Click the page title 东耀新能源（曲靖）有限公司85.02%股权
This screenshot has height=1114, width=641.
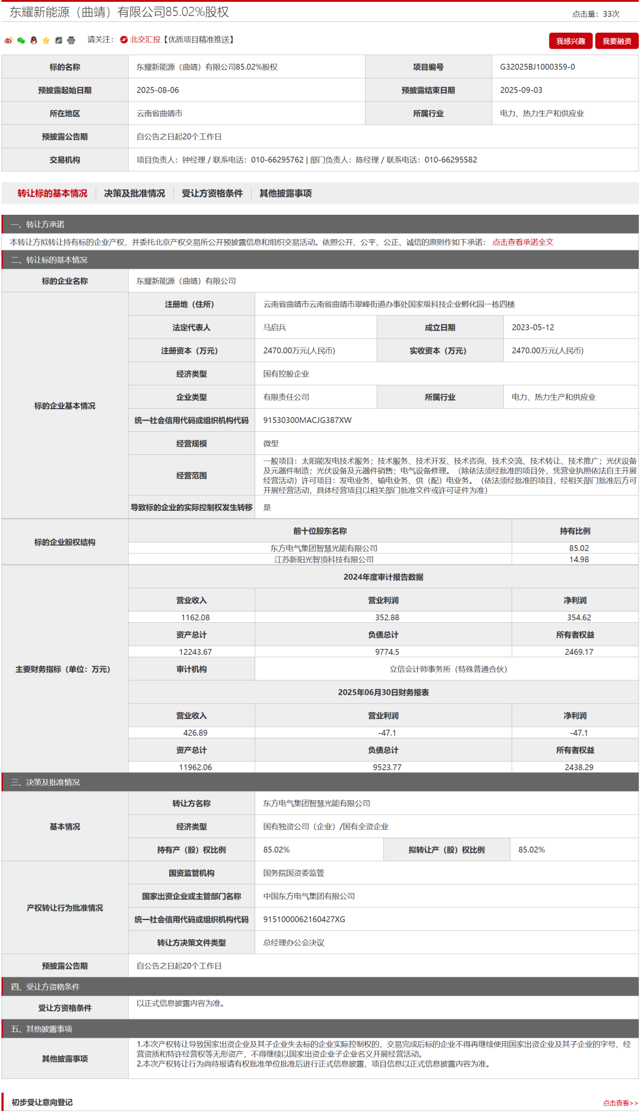(119, 12)
